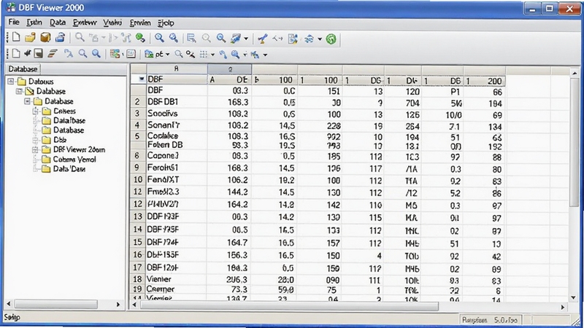Click the blank new-document icon in top toolbar
Image resolution: width=584 pixels, height=328 pixels.
[16, 38]
